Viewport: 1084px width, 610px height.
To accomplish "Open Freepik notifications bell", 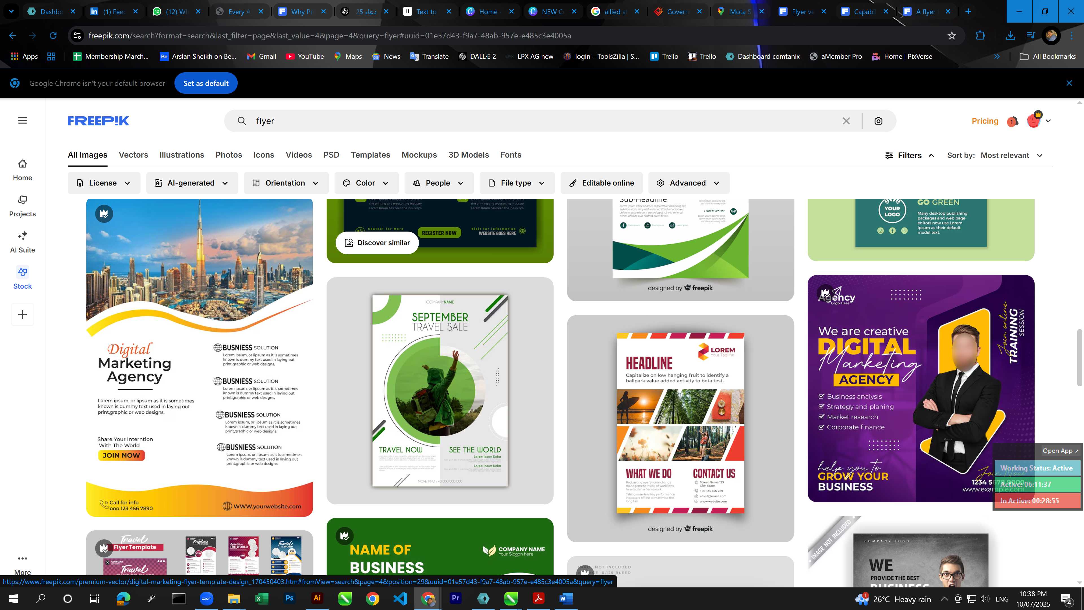I will [1013, 121].
